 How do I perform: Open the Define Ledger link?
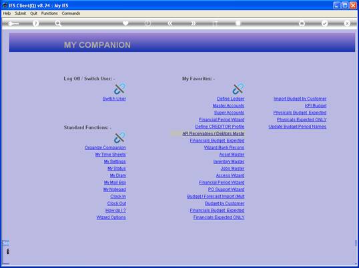tap(231, 99)
